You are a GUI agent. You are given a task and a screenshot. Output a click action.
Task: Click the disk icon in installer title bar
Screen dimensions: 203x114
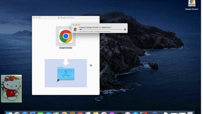click(58, 18)
